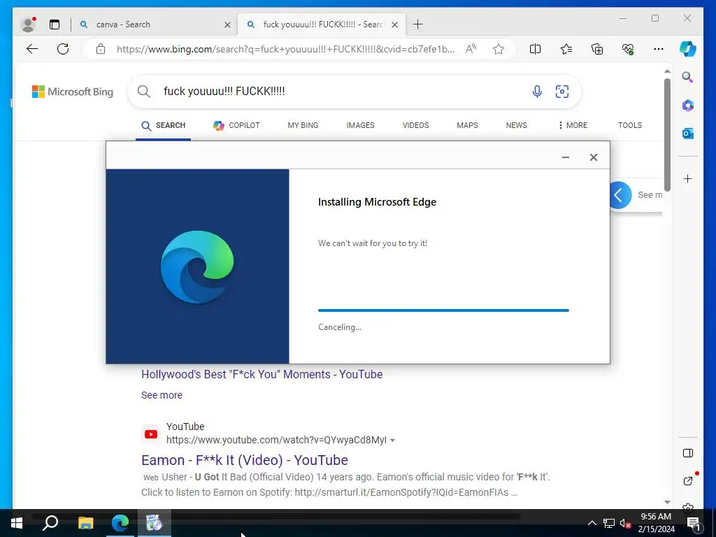Open the Windows Start menu
This screenshot has width=716, height=537.
[x=17, y=523]
